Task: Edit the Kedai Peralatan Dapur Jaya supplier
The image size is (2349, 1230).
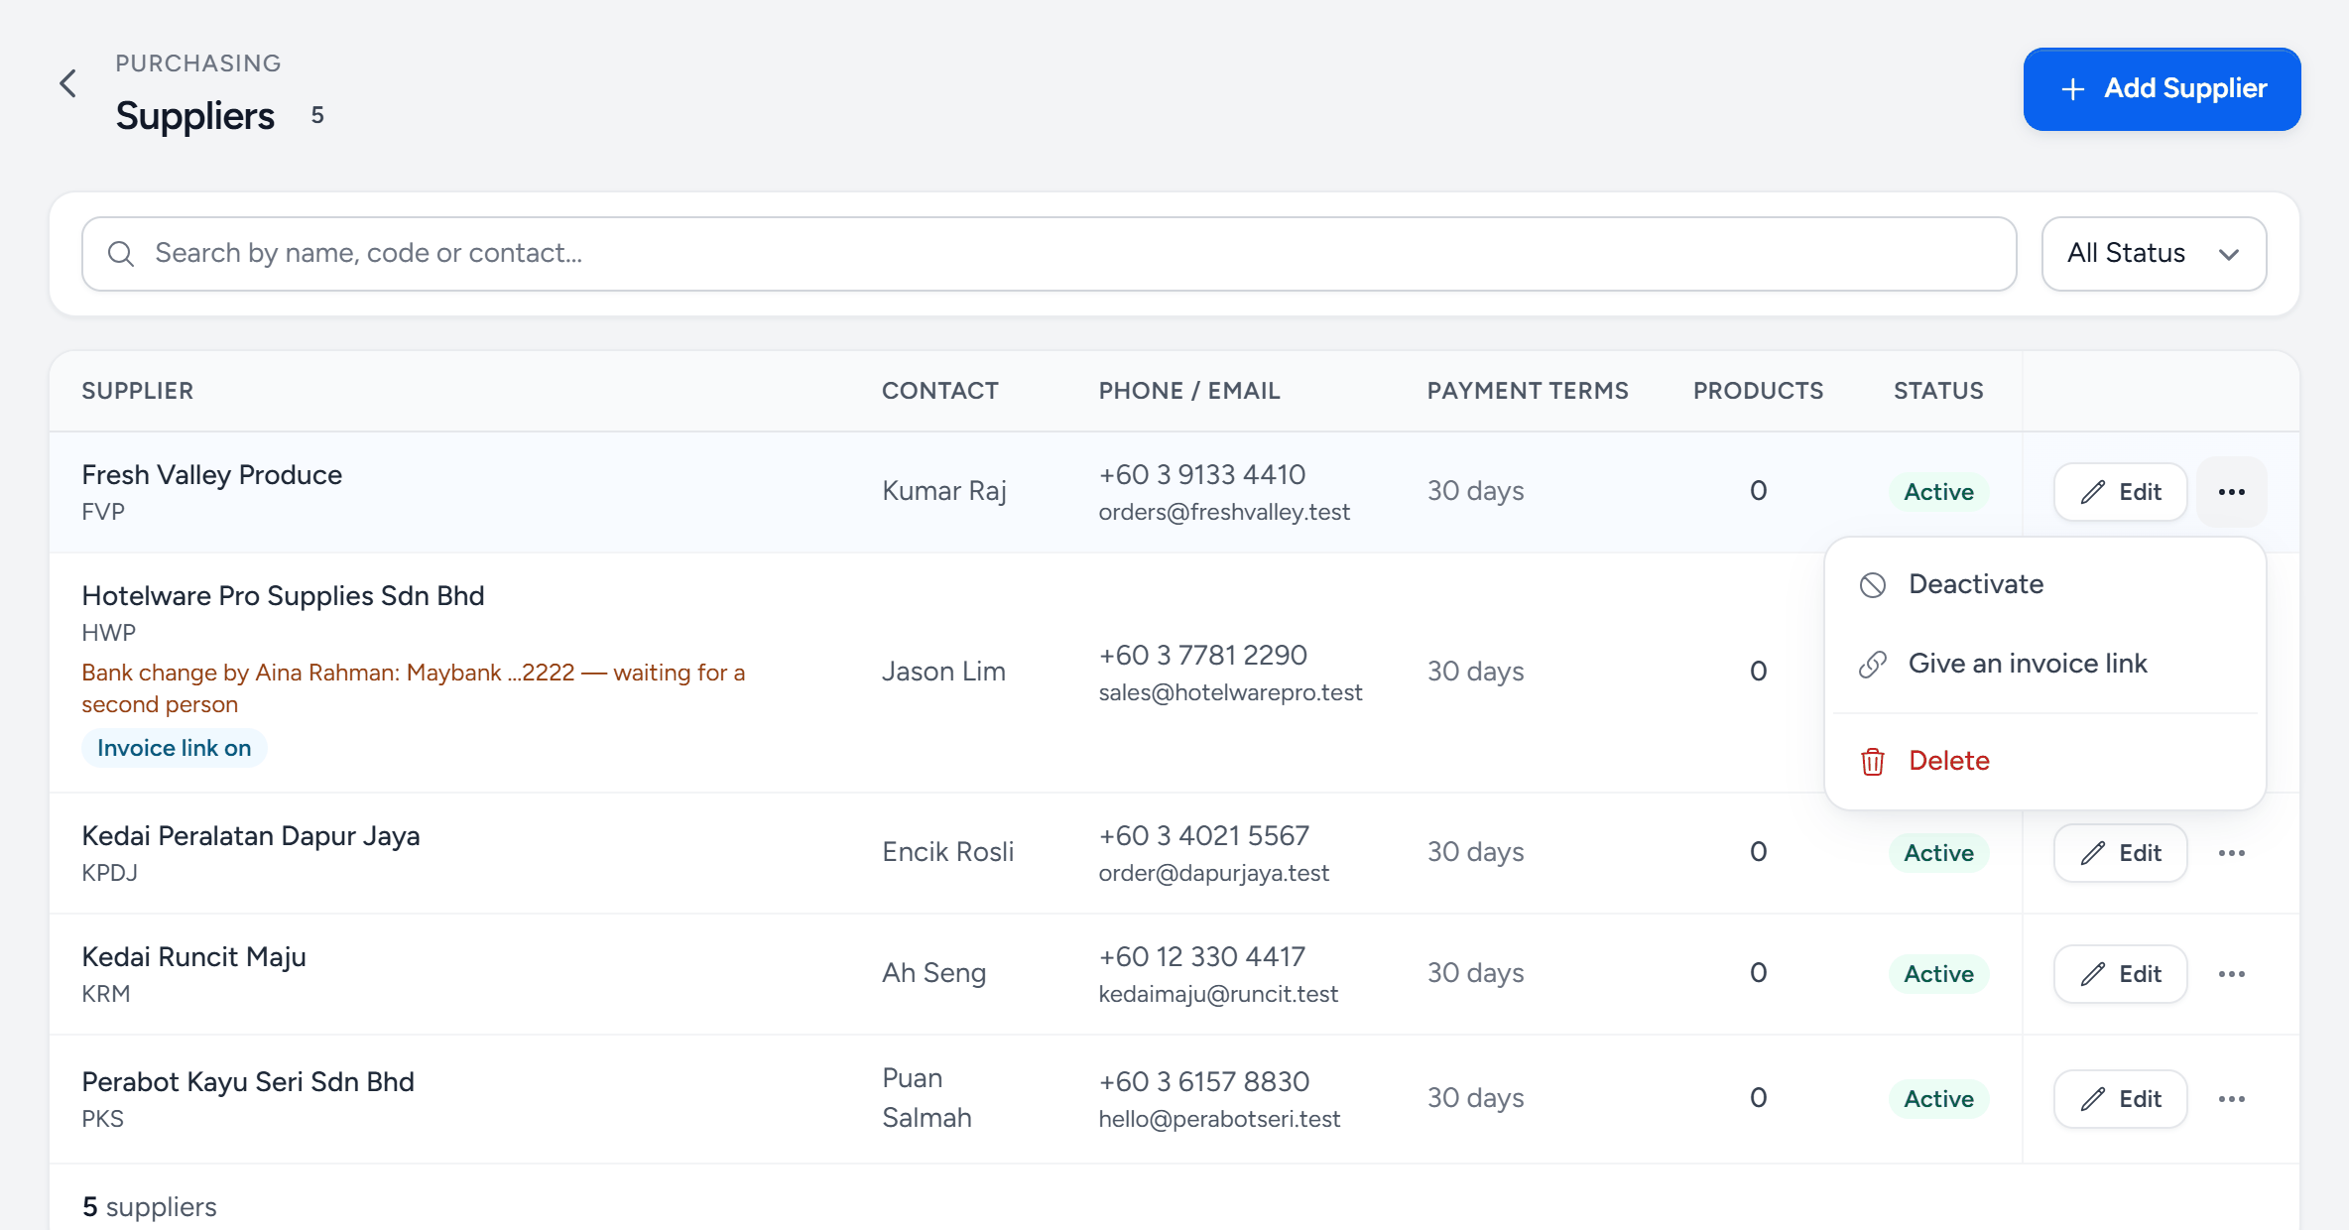Action: click(2120, 853)
